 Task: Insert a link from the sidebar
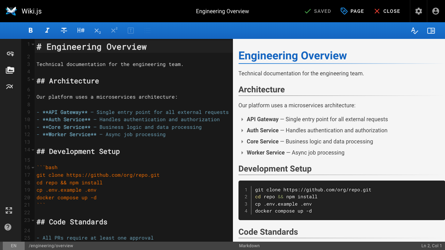point(10,53)
